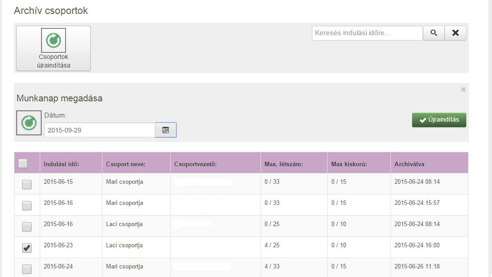Viewport: 492px width, 277px height.
Task: Click the Csoportok újraindítása restart icon button
Action: pyautogui.click(x=53, y=48)
